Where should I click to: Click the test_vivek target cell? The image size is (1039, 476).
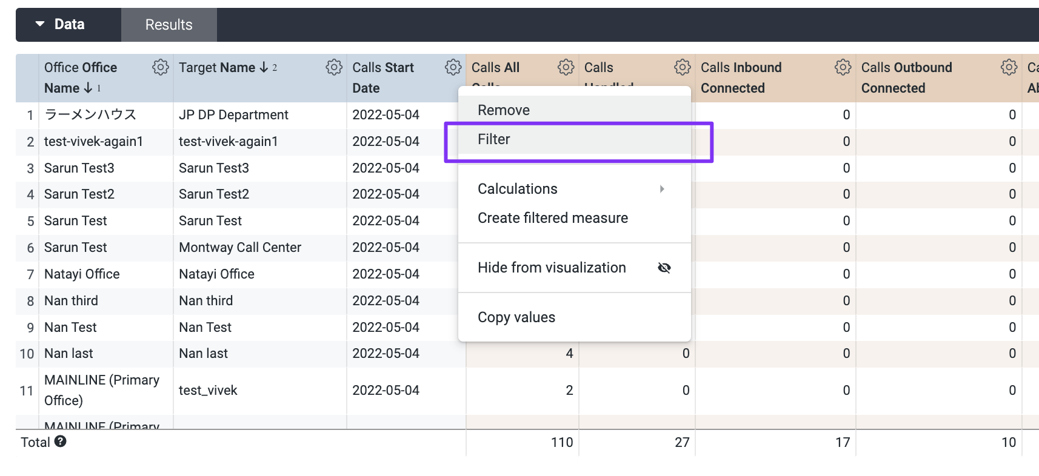pyautogui.click(x=208, y=391)
